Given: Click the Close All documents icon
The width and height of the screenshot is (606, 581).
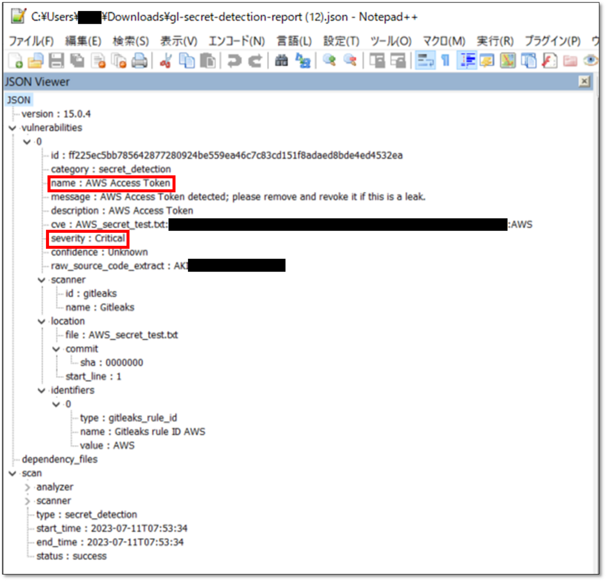Looking at the screenshot, I should click(x=119, y=61).
